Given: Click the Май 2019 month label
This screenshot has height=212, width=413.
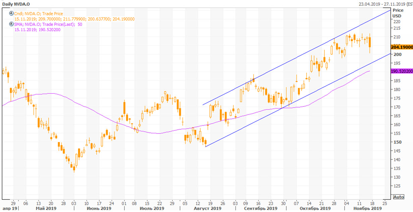Looking at the screenshot, I should click(x=46, y=209).
